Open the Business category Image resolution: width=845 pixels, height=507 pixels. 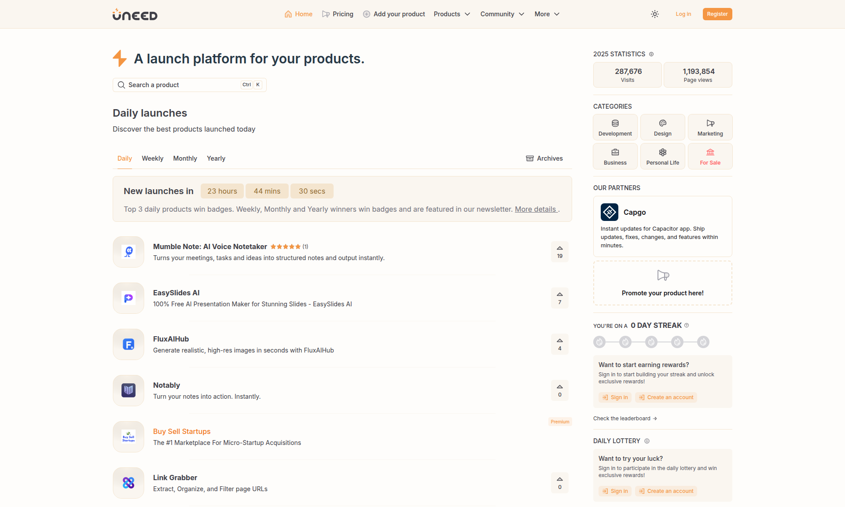point(615,156)
